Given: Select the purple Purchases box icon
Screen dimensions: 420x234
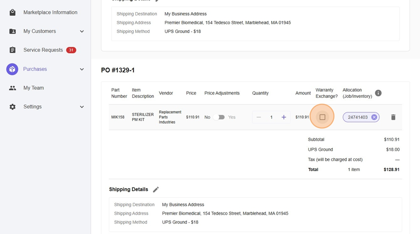Looking at the screenshot, I should pos(12,69).
